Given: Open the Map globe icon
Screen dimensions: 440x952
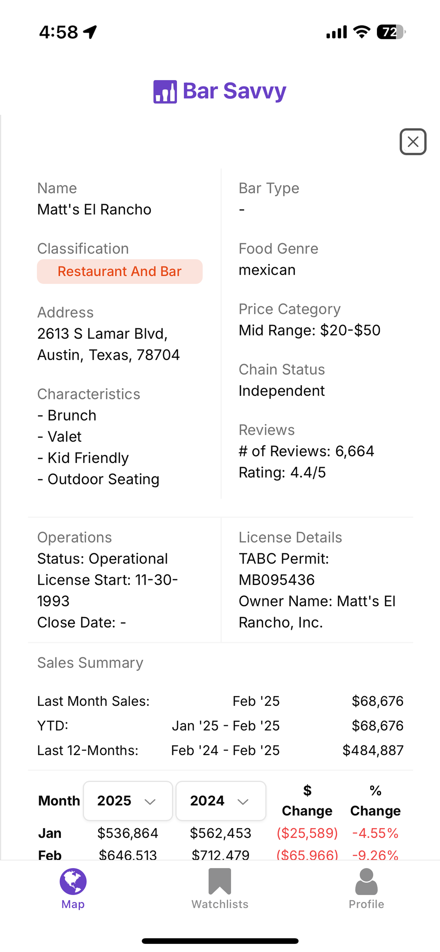Looking at the screenshot, I should pos(73,881).
